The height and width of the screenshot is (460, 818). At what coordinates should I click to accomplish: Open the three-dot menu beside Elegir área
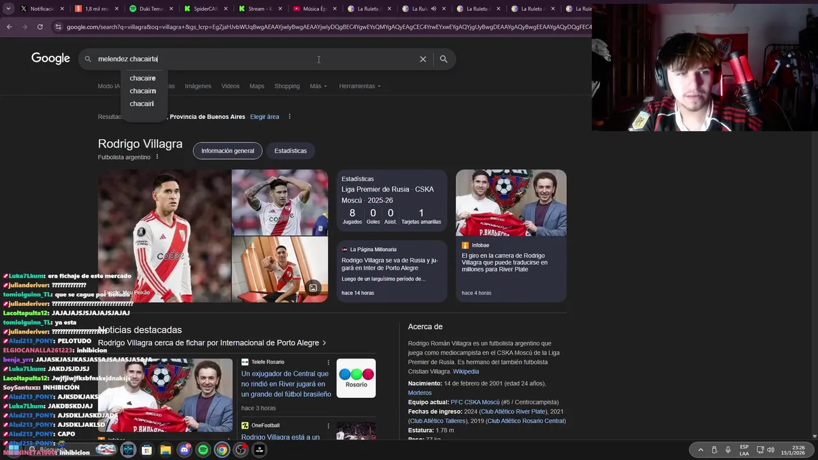coord(289,117)
